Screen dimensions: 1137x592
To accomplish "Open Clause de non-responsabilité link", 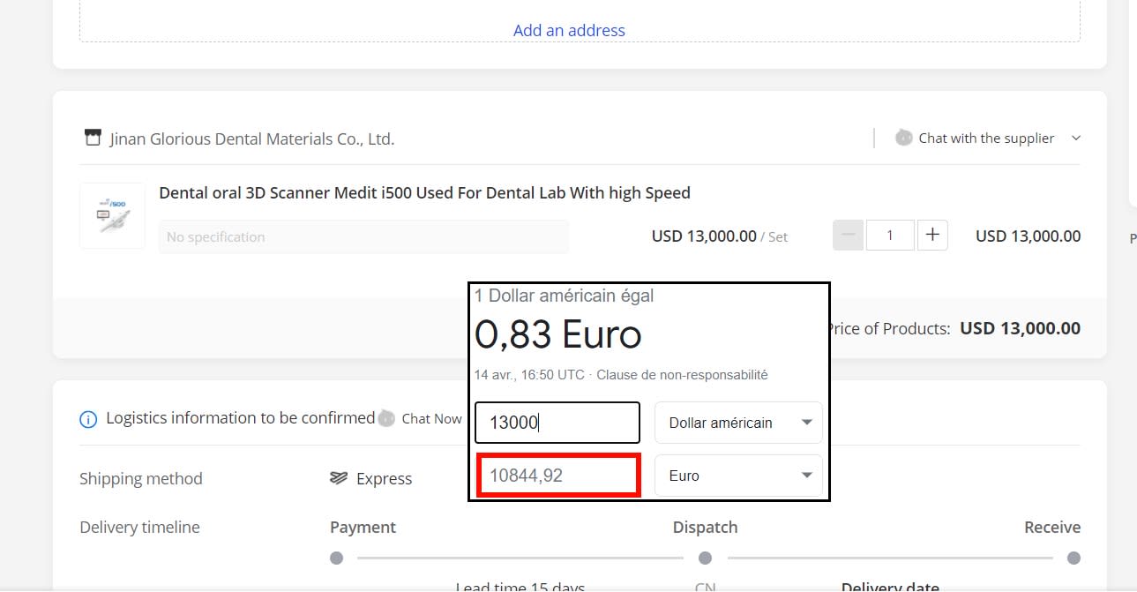I will 682,375.
